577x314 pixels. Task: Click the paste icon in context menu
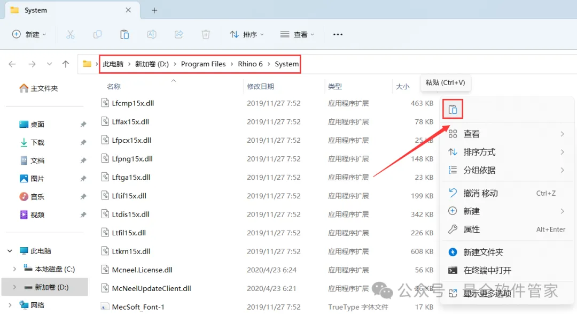(453, 110)
